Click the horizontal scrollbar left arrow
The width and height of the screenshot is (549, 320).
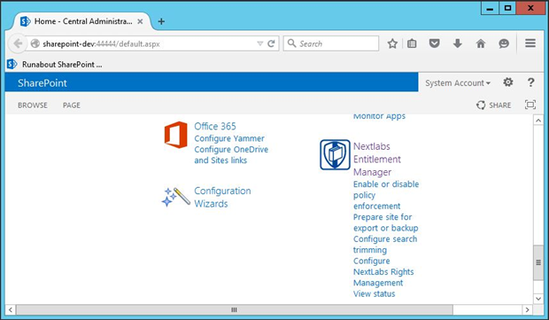click(11, 310)
